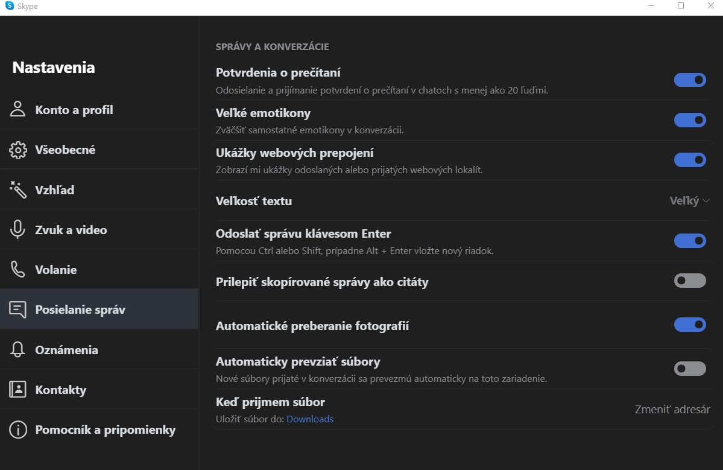Click the Zmeniť adresár button
Screen dimensions: 723x470
(x=672, y=410)
